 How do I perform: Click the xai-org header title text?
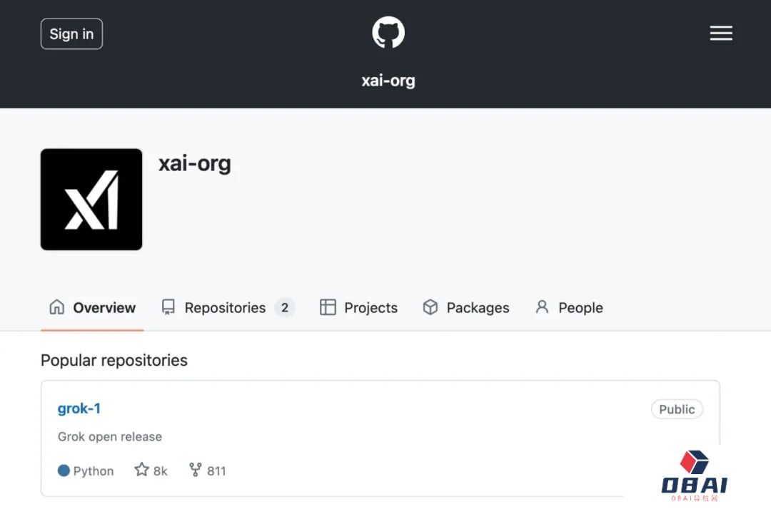click(388, 81)
